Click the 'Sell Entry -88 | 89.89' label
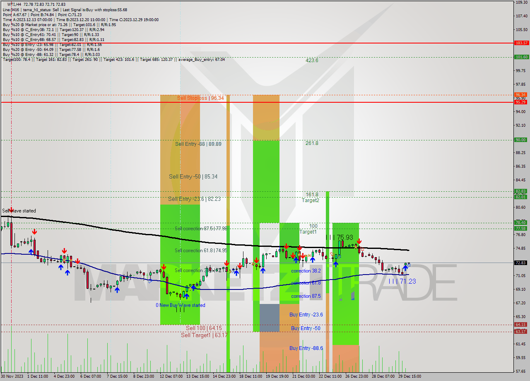Viewport: 530px width, 381px height. pos(198,144)
